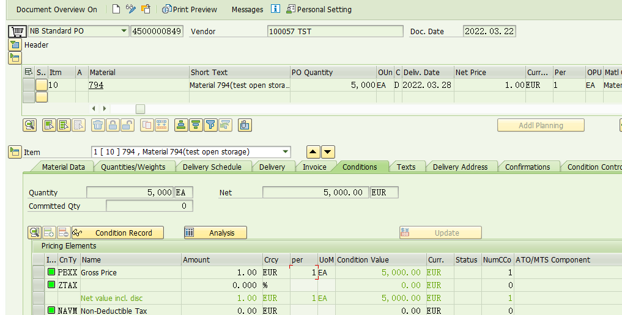
Task: Click the Messages button
Action: click(248, 10)
